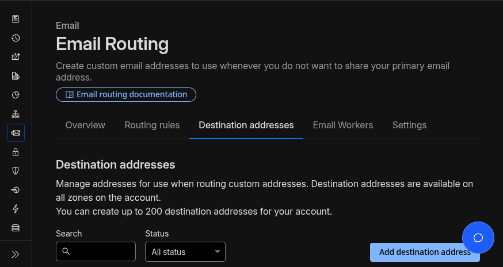This screenshot has width=503, height=267.
Task: Open the Email Workers tab
Action: [x=342, y=125]
